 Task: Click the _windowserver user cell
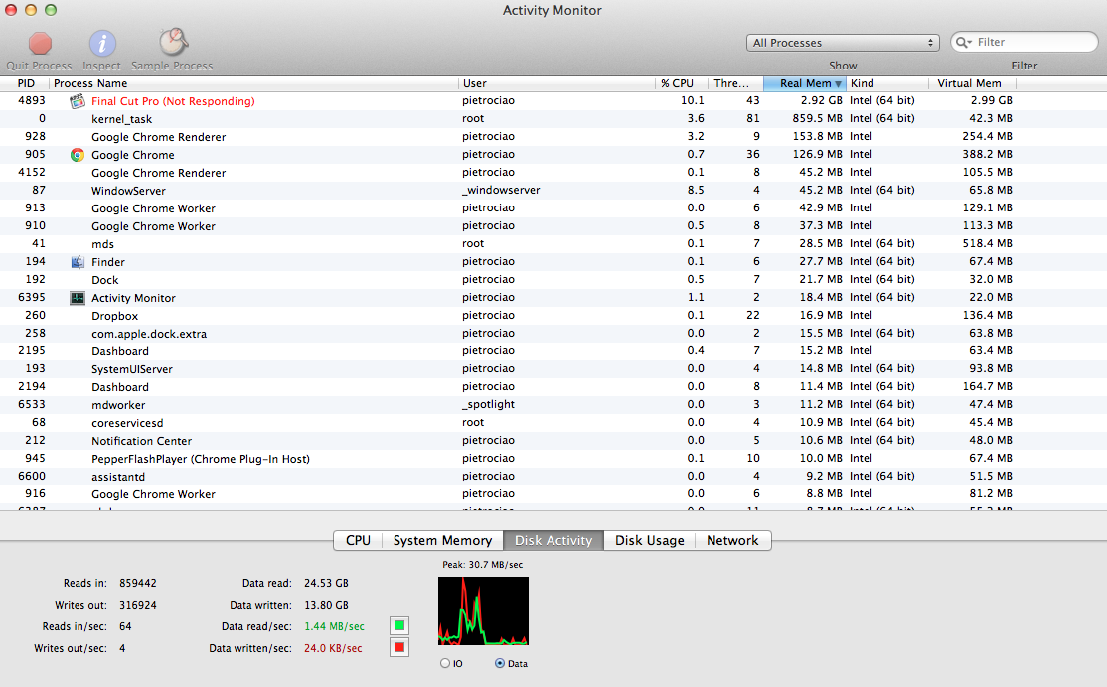pos(501,190)
